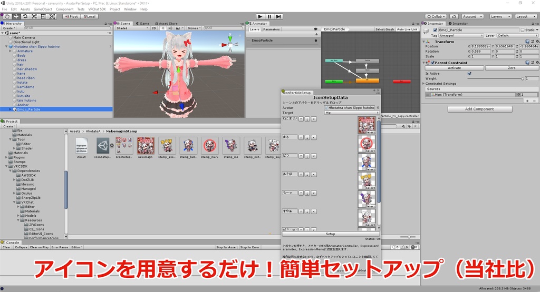Remove あそぼ entry with X button

[314, 175]
